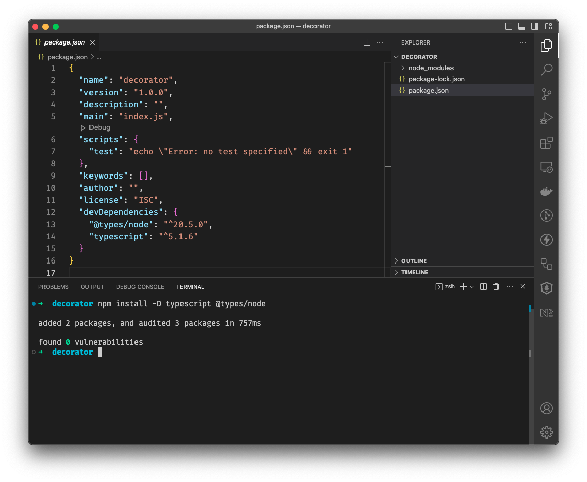Open the Accounts menu
This screenshot has height=482, width=587.
546,408
